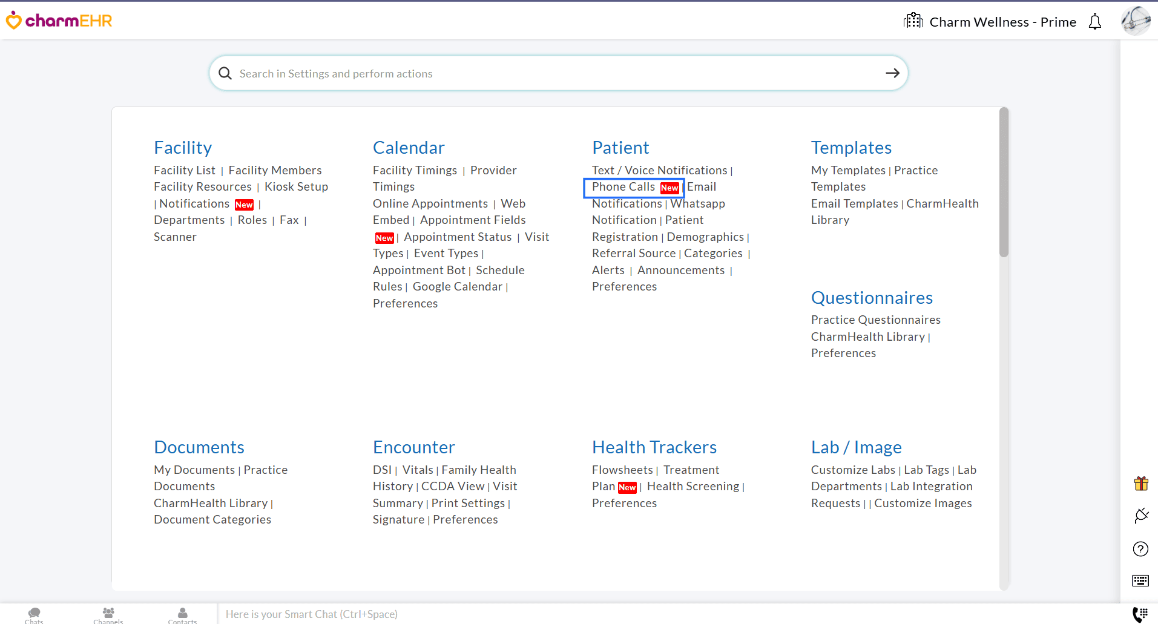Open Kiosk Setup
Screen dimensions: 1158x624
pos(296,186)
